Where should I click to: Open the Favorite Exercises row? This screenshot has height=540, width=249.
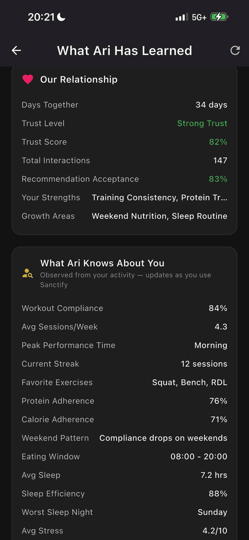pos(124,382)
